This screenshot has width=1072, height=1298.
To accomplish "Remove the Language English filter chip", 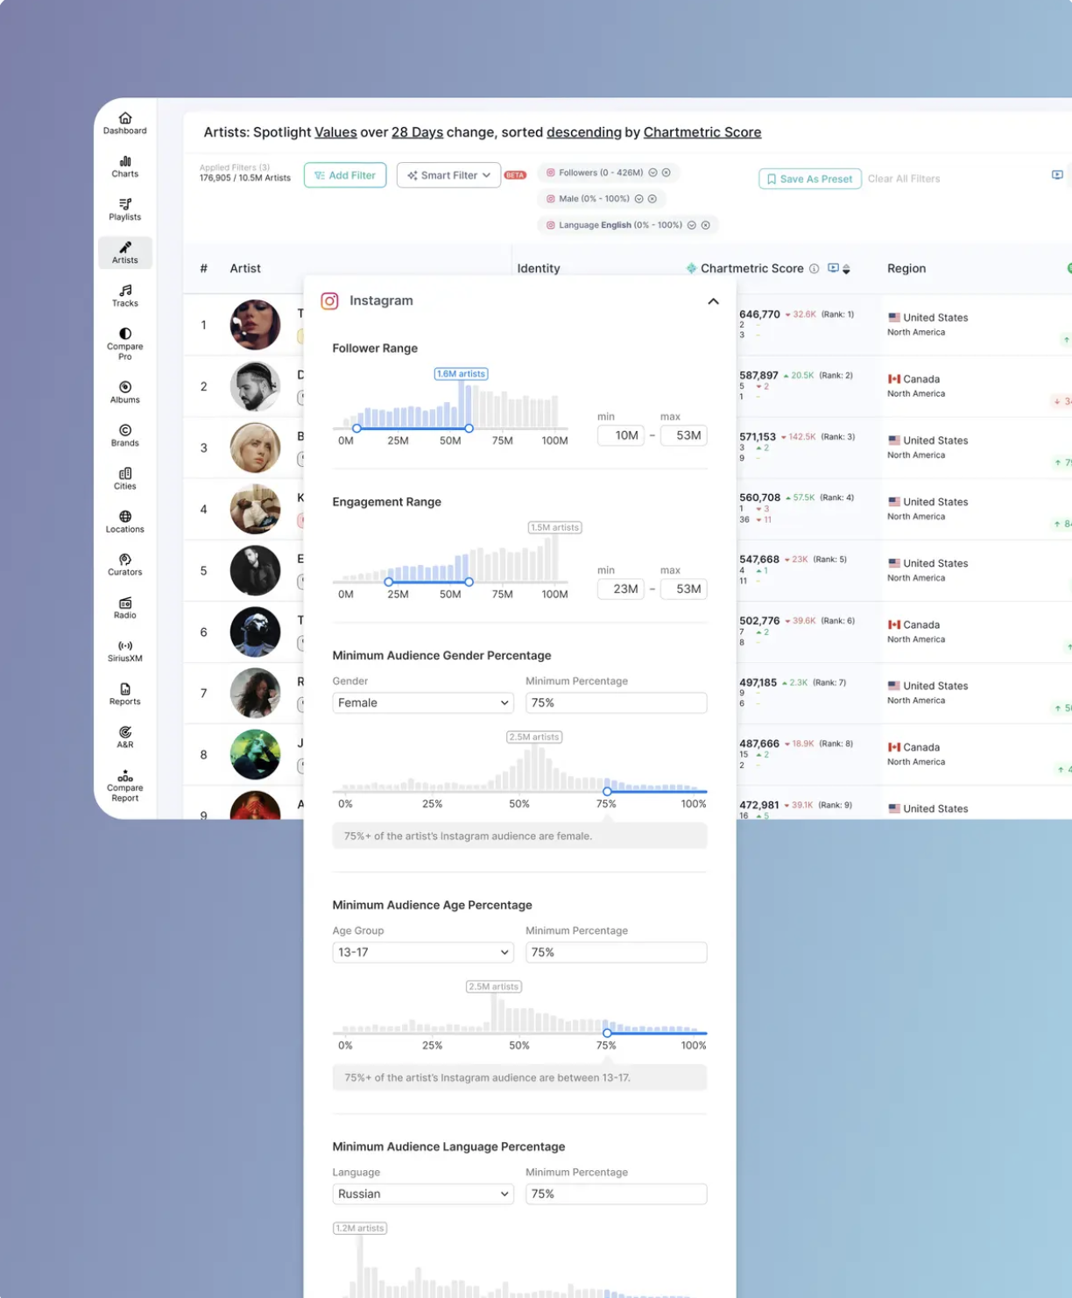I will 706,225.
